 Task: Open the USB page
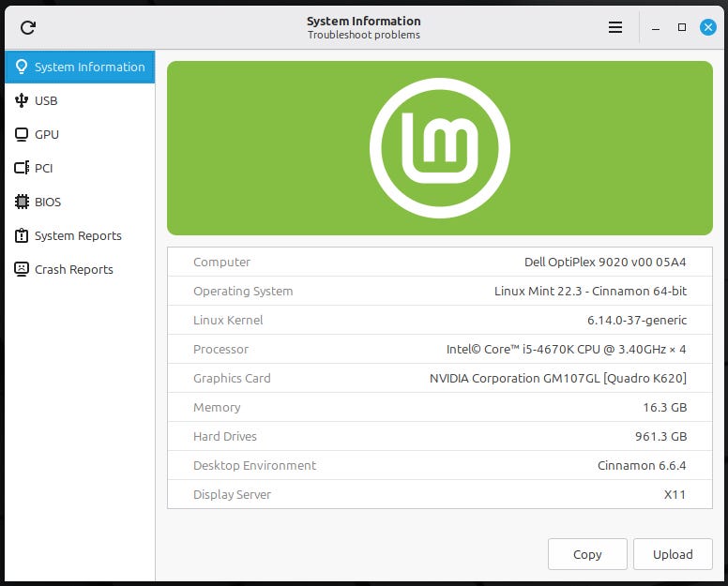(x=47, y=100)
